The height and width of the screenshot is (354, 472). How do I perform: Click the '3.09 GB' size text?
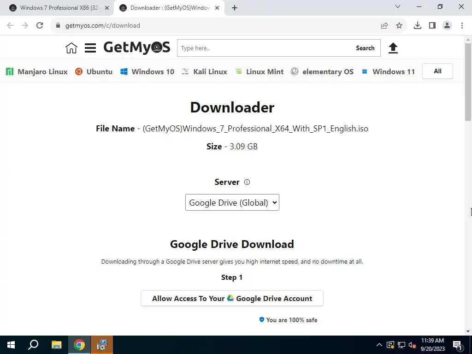(243, 147)
